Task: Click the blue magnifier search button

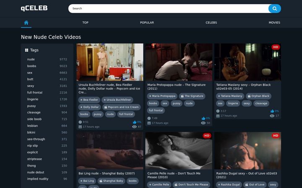Action: point(275,9)
